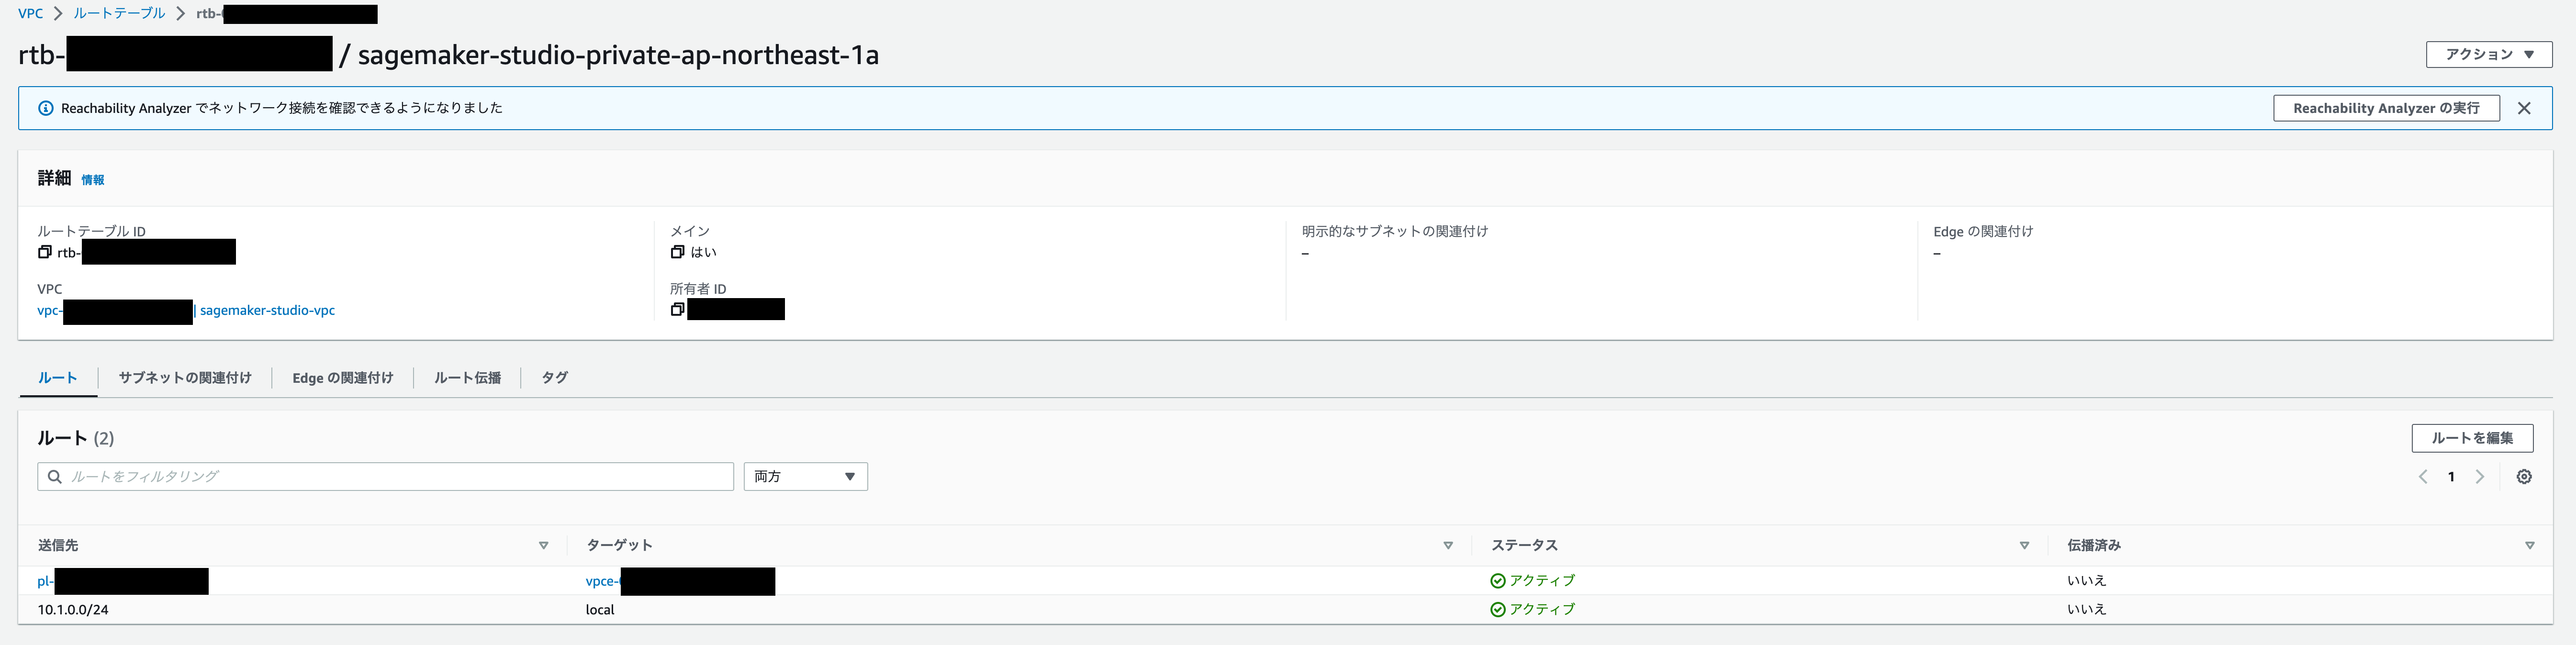This screenshot has height=645, width=2576.
Task: Focus the ルートをフィルタリング search field
Action: [x=385, y=477]
